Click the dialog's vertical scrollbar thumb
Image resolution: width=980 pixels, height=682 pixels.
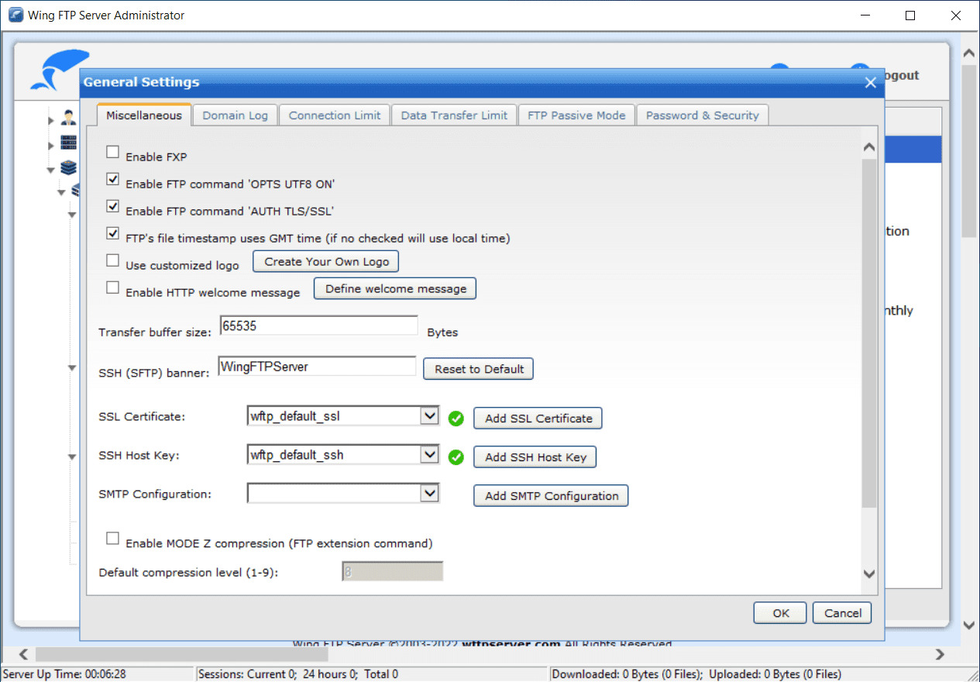coord(869,335)
